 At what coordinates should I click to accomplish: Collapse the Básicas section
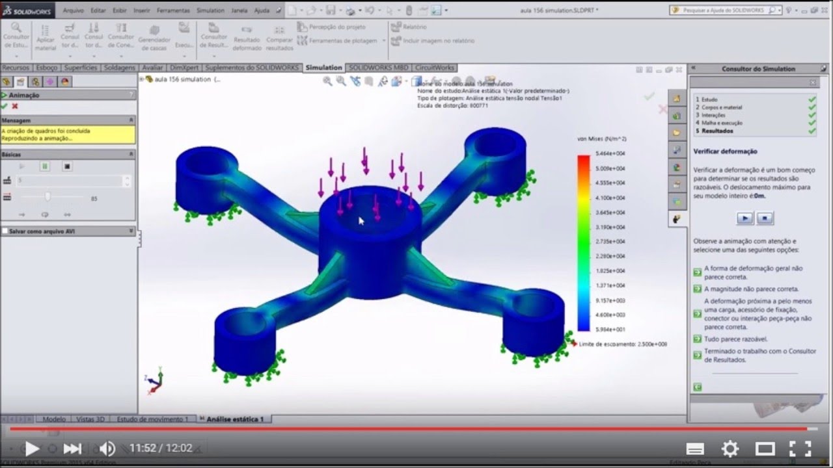tap(131, 155)
